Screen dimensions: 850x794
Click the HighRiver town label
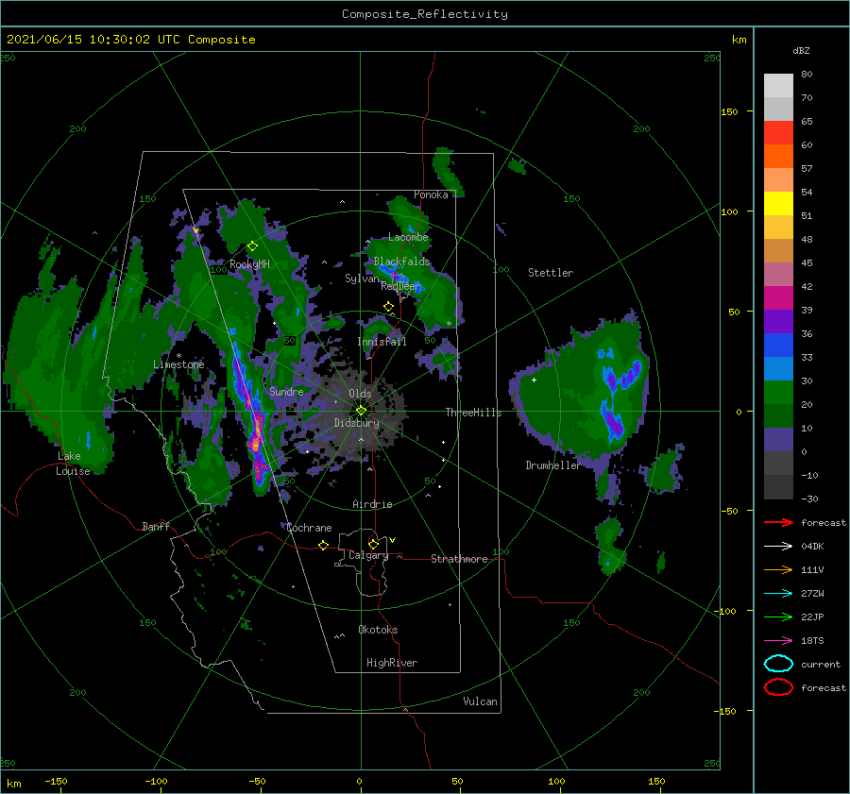coord(392,663)
